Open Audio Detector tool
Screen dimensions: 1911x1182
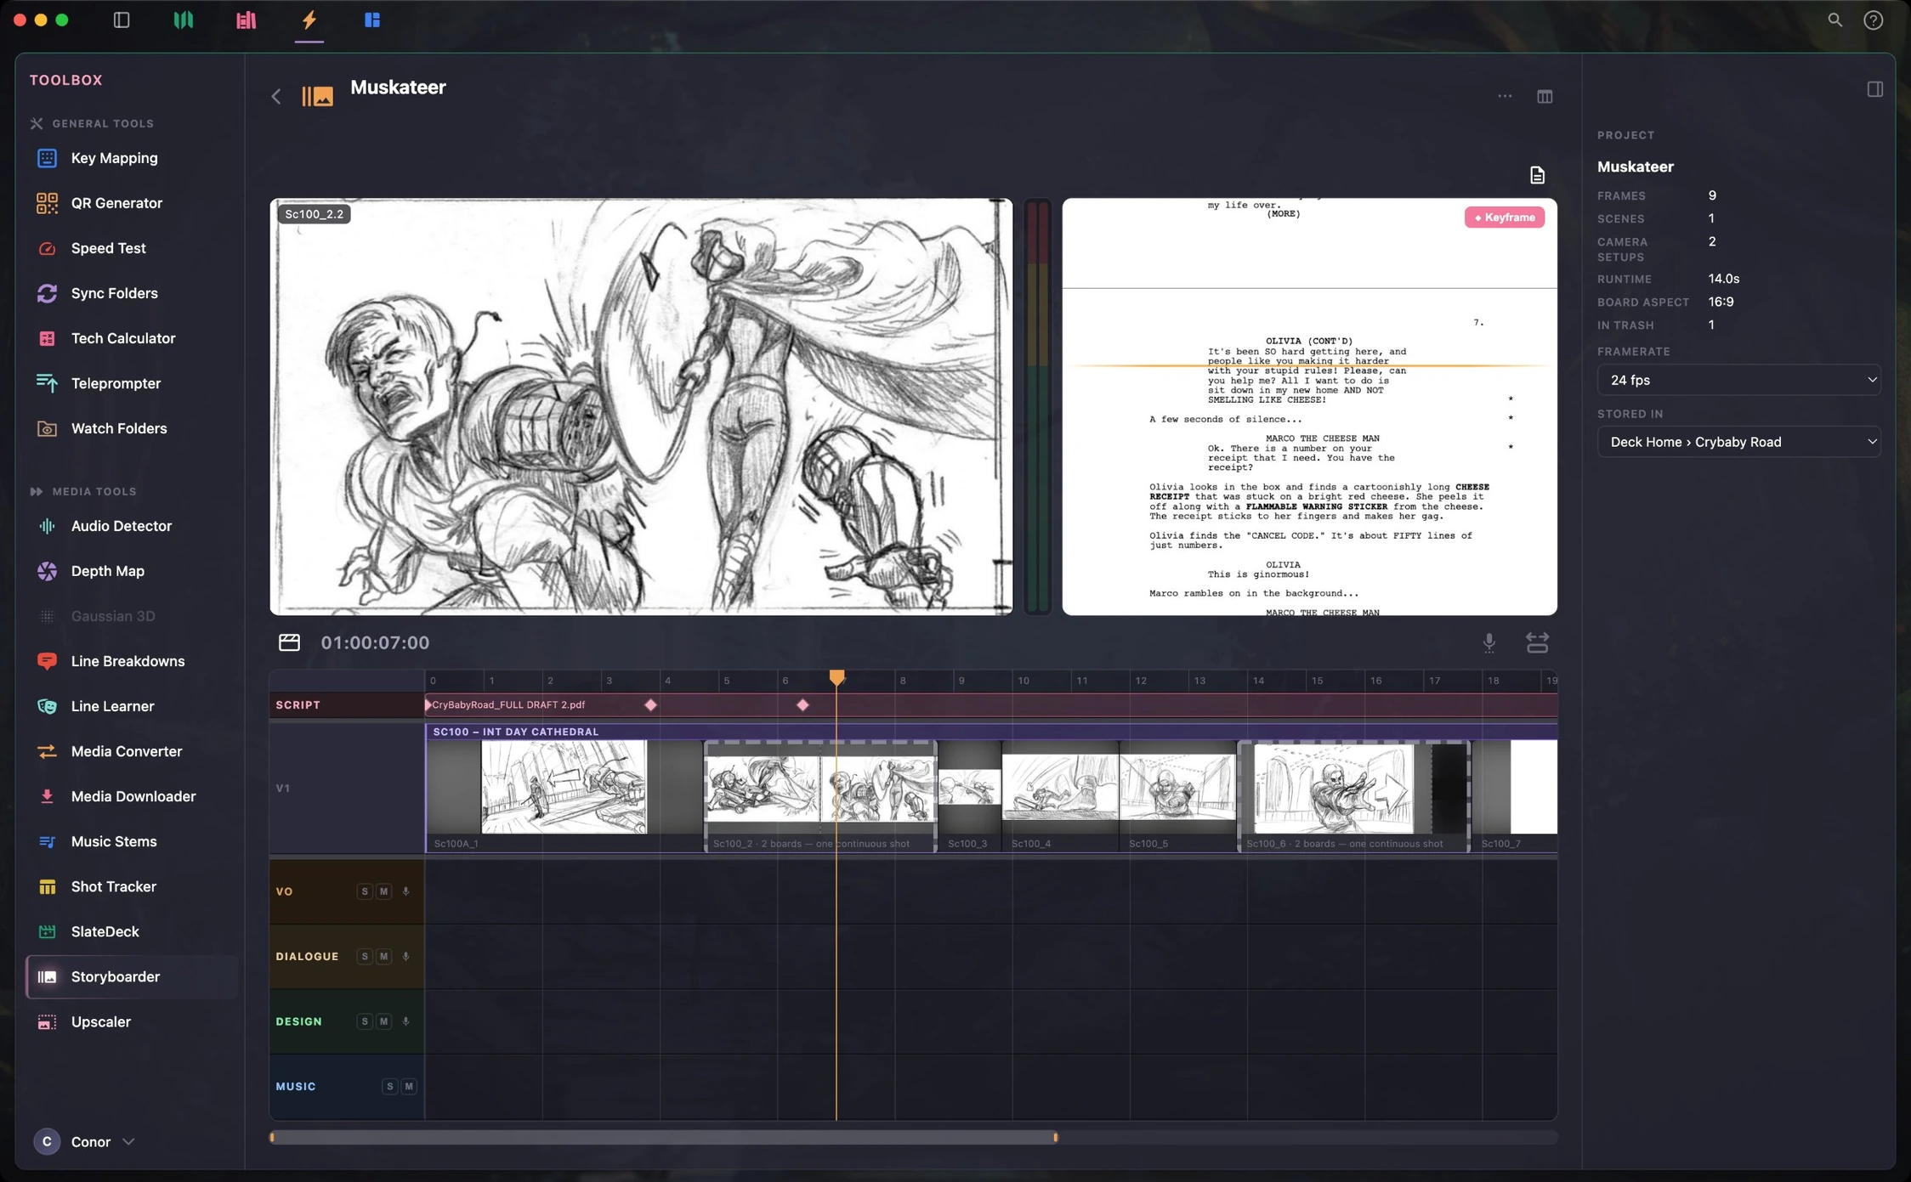[x=132, y=526]
